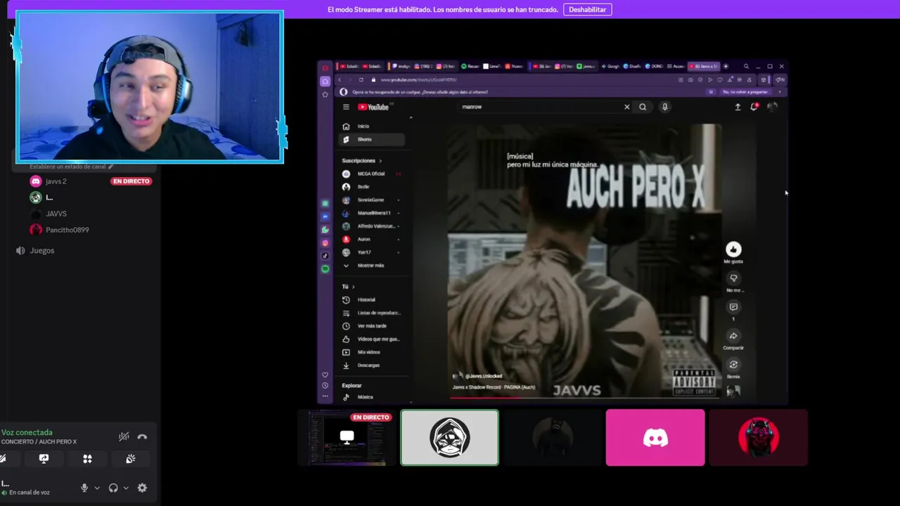Open ManuelRivera11 subscription
900x506 pixels.
372,213
